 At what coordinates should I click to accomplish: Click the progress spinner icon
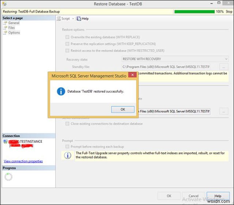pyautogui.click(x=8, y=177)
